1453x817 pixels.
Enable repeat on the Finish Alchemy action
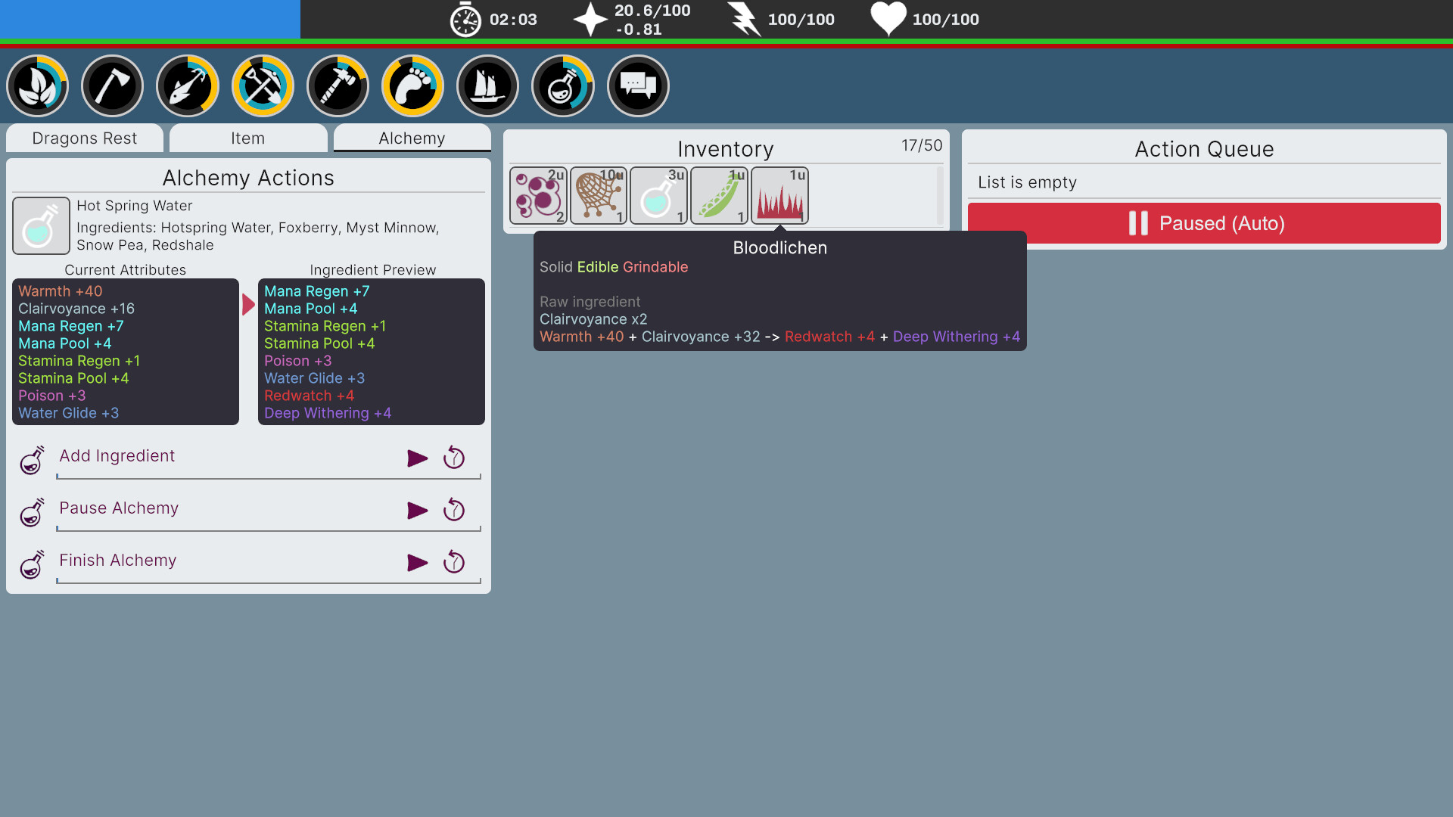(x=453, y=562)
